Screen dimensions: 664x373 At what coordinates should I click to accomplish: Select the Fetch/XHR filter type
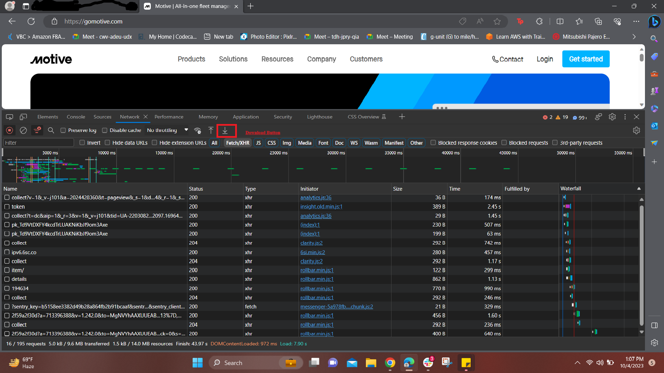(238, 143)
